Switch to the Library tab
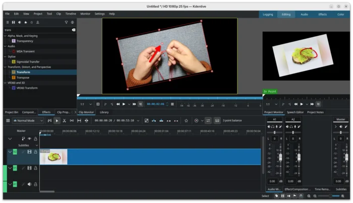The width and height of the screenshot is (353, 203). pyautogui.click(x=104, y=112)
